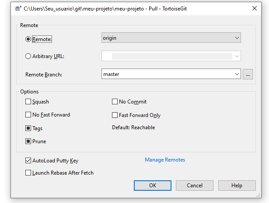The image size is (269, 203).
Task: Open the Manage Remotes link
Action: tap(165, 160)
